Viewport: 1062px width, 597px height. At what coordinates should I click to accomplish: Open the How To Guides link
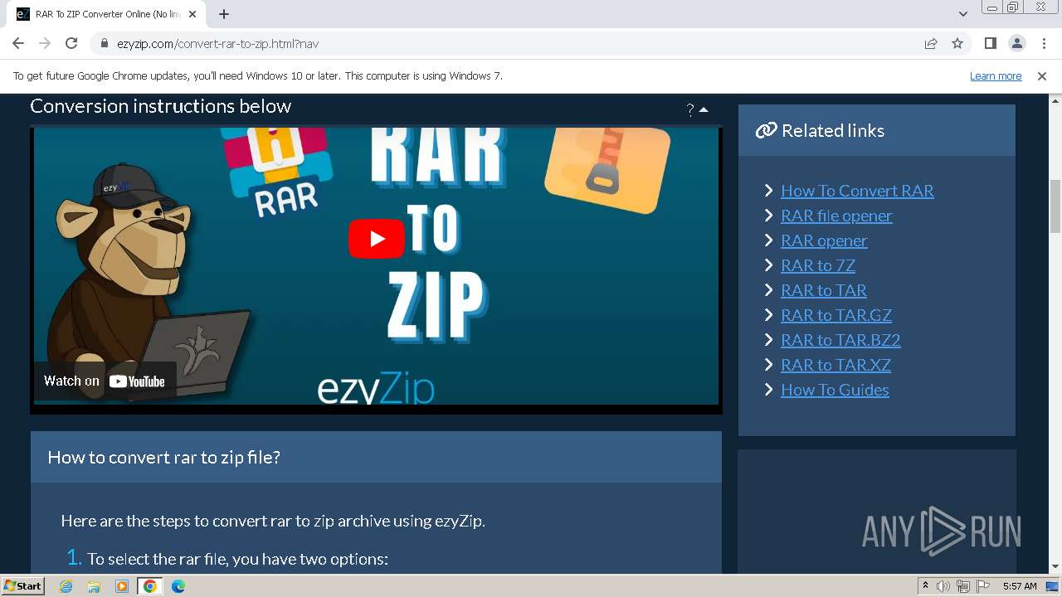tap(835, 390)
